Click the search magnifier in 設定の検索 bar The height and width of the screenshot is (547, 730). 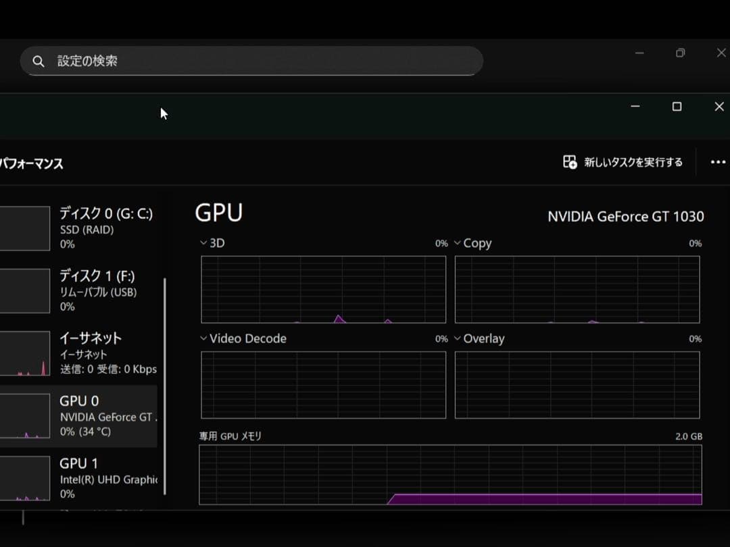pyautogui.click(x=39, y=61)
